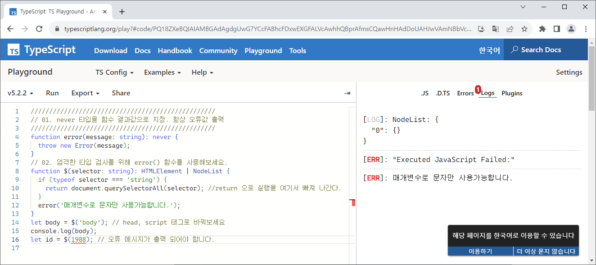This screenshot has width=596, height=265.
Task: Click the Share button
Action: (121, 93)
